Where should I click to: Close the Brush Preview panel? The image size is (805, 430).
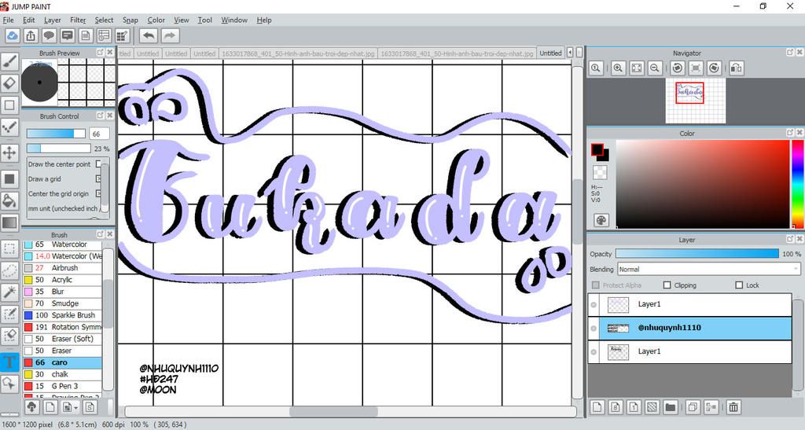[x=109, y=53]
